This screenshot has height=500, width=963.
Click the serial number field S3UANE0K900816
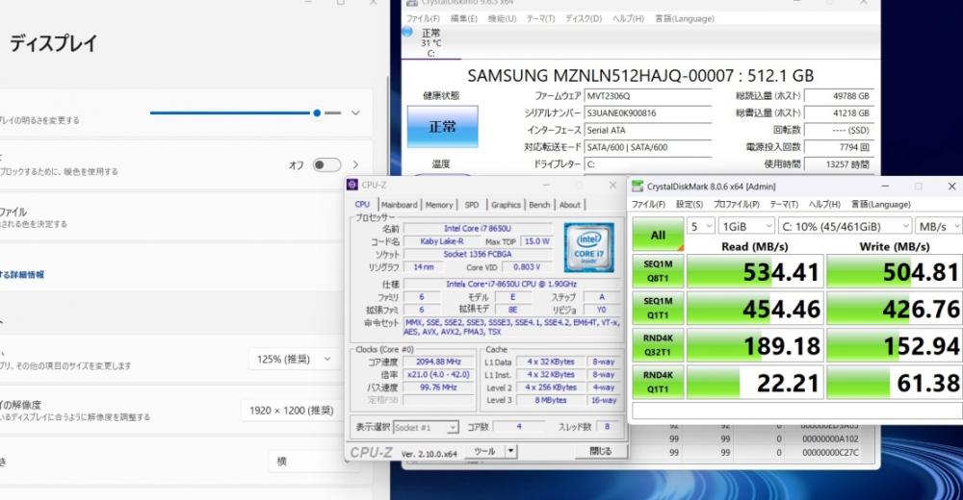point(648,112)
